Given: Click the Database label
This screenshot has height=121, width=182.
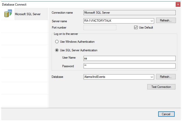Looking at the screenshot, I should tap(57, 77).
